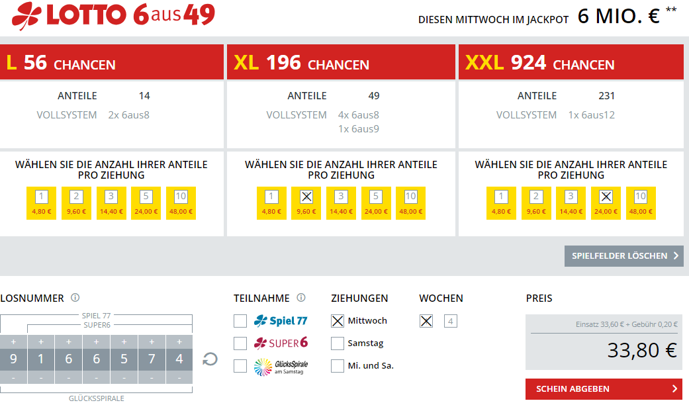Decrease the Losnummer digit 1
The width and height of the screenshot is (689, 409).
tap(41, 377)
